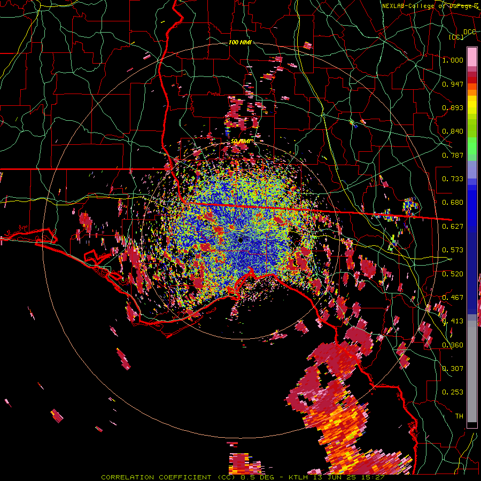Viewport: 481px width, 481px height.
Task: Select the 1.000 value on the color scale
Action: click(x=453, y=60)
